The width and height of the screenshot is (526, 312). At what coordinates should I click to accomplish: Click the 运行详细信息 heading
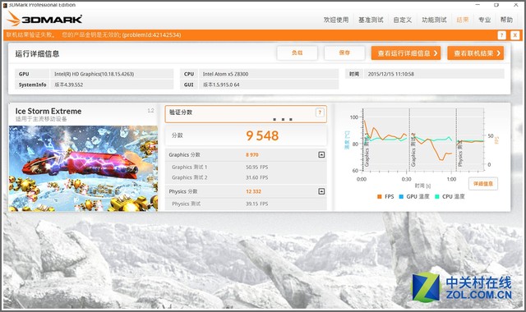[37, 54]
